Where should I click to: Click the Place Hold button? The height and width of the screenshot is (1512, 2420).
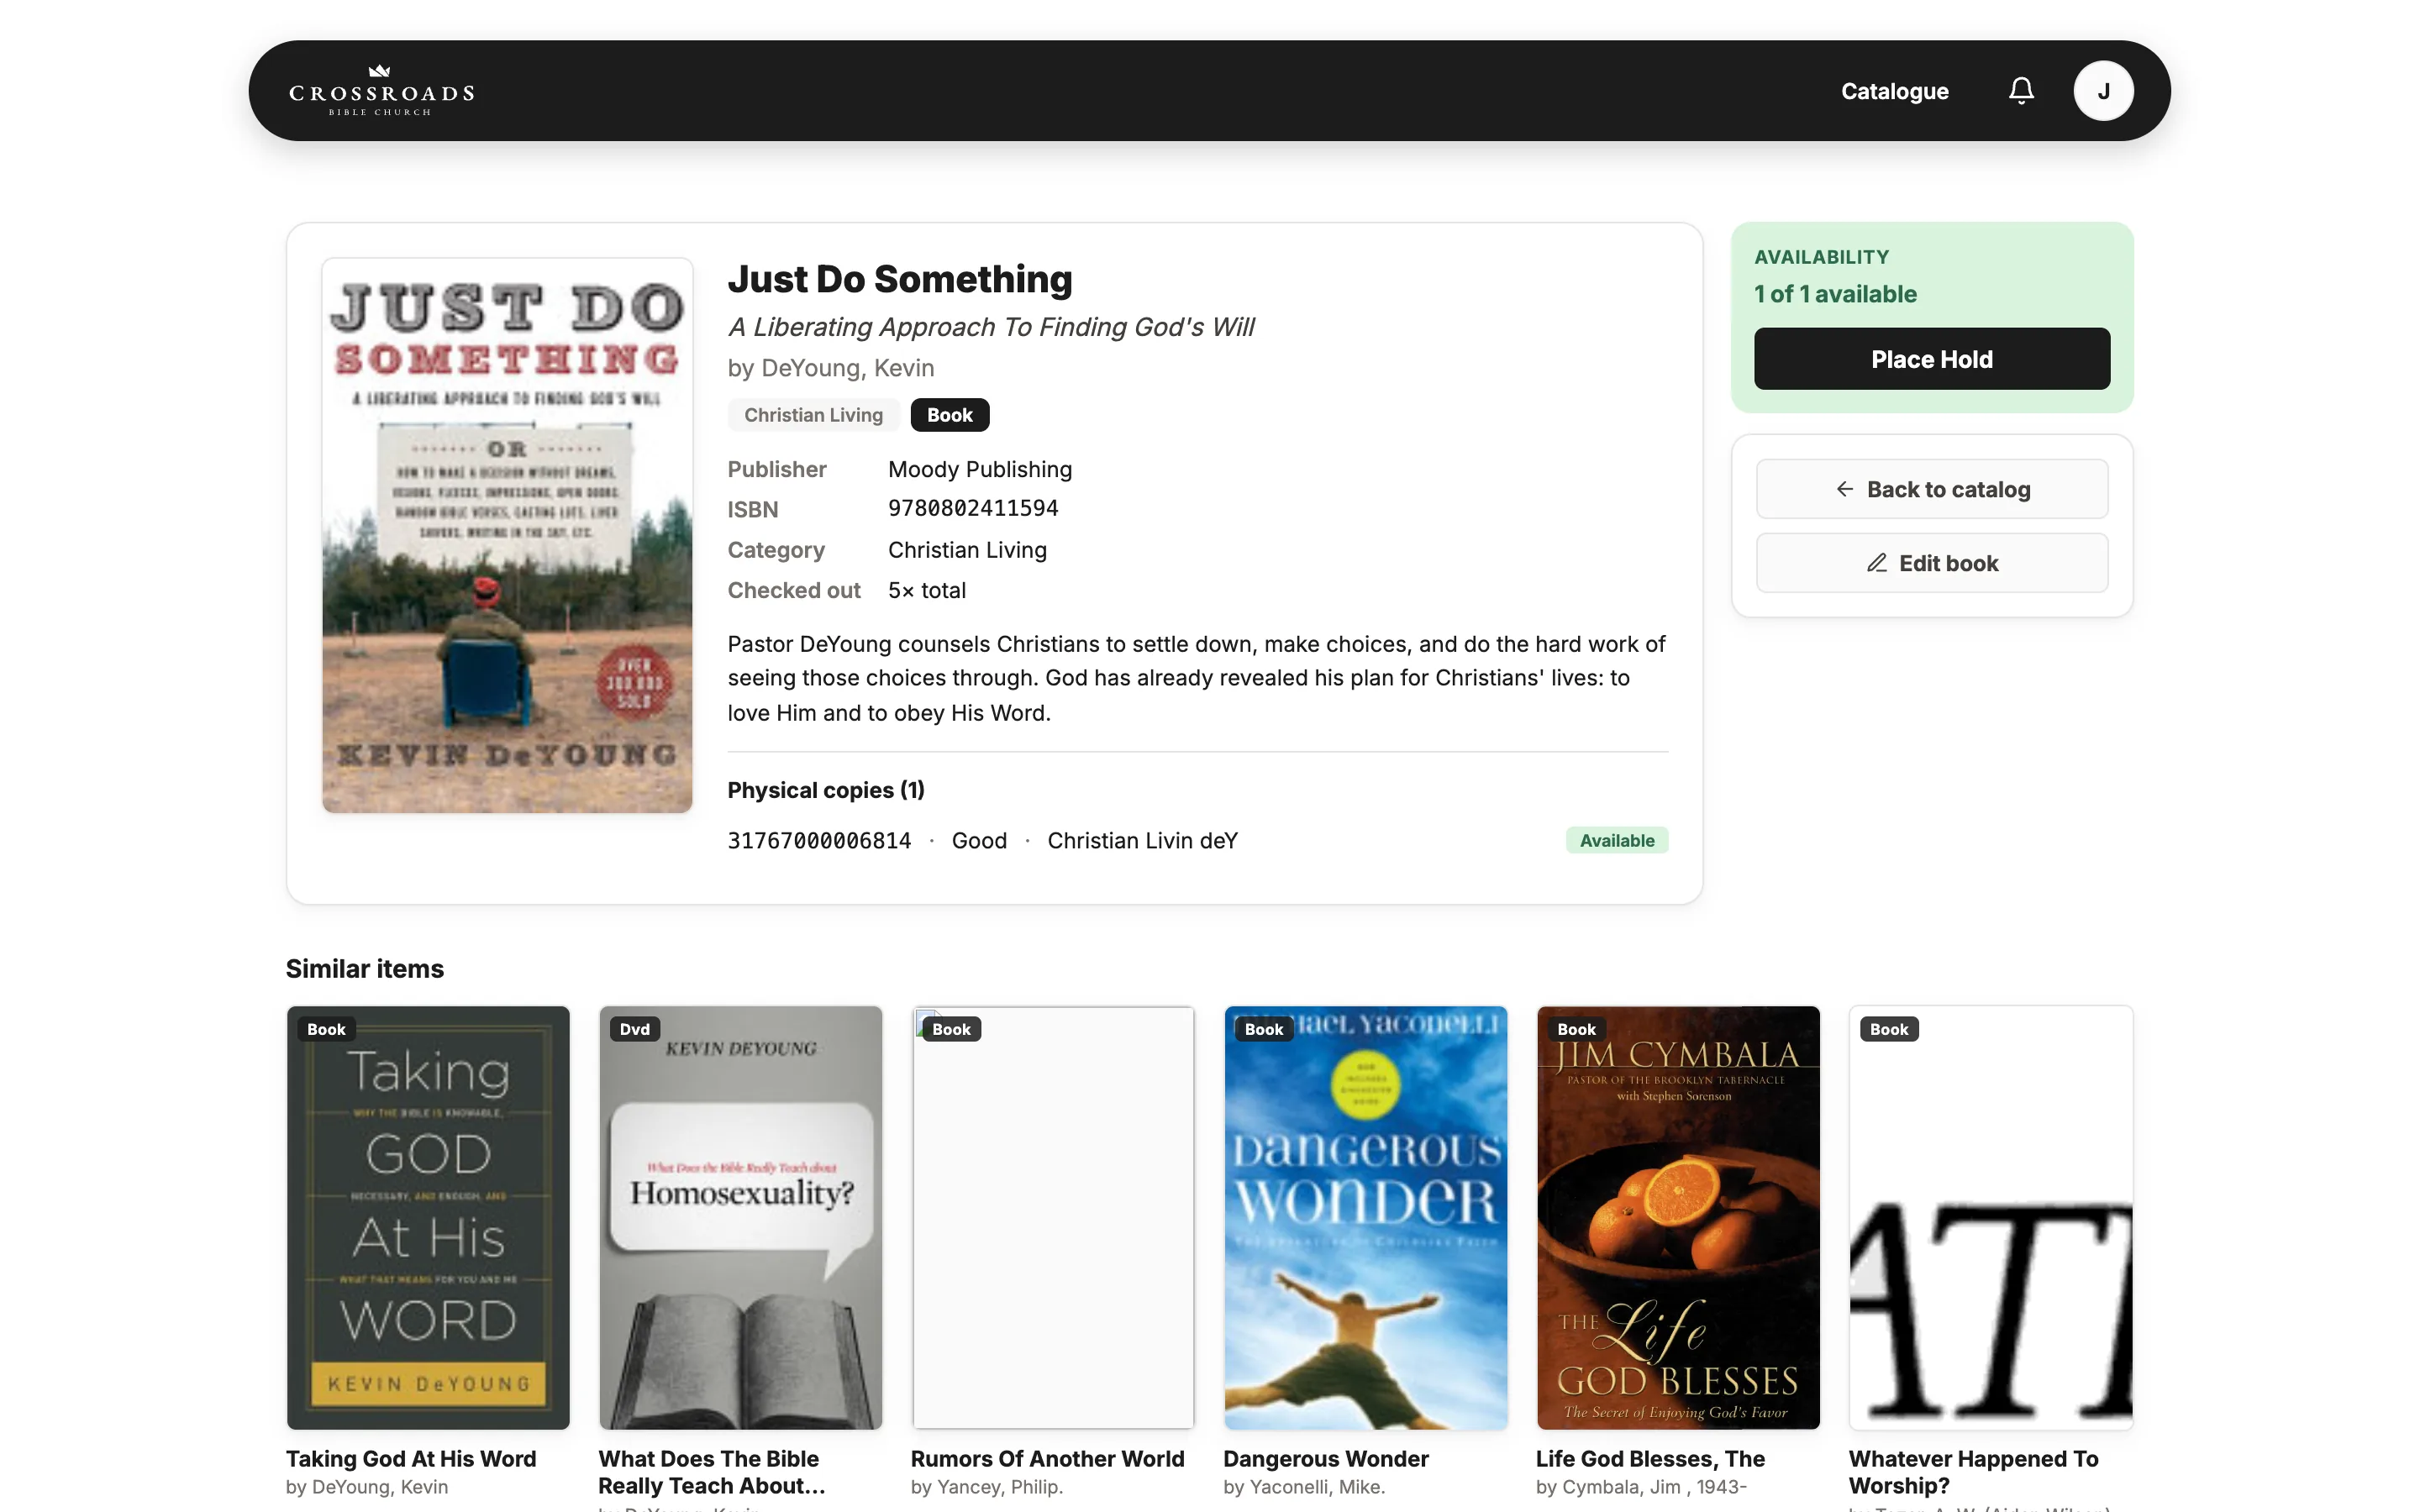1931,359
